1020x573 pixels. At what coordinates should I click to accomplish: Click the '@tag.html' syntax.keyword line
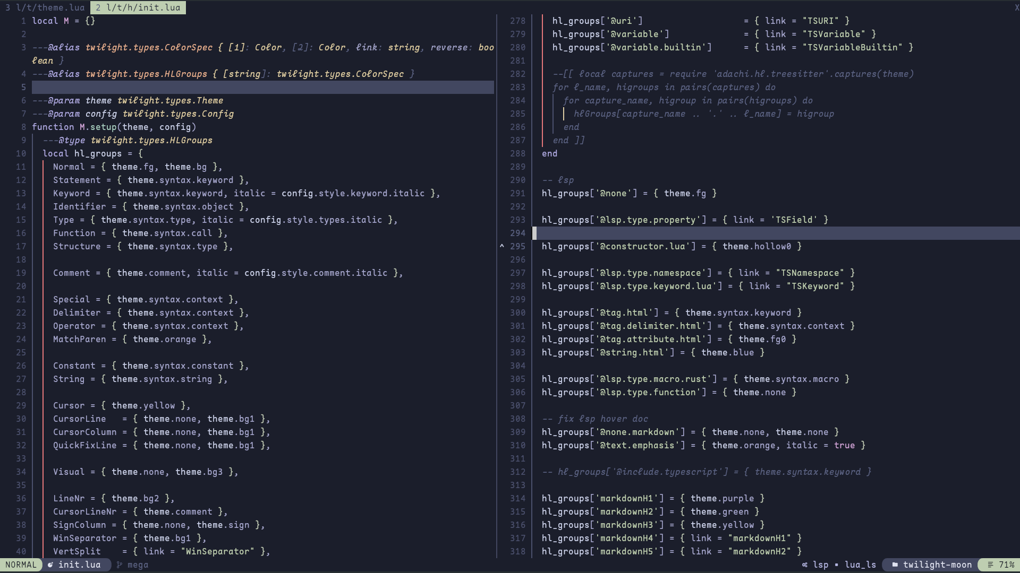point(672,312)
